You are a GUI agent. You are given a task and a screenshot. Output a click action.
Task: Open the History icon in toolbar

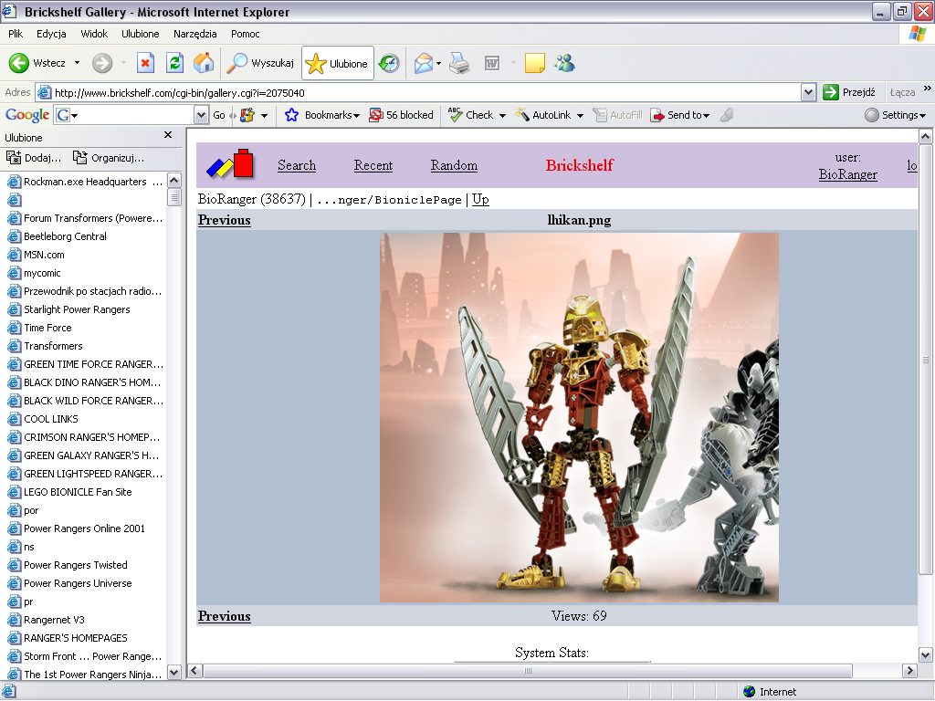click(x=390, y=63)
